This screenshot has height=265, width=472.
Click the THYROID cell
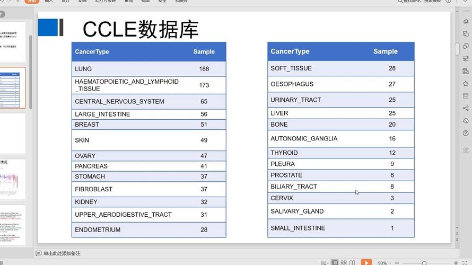(284, 153)
